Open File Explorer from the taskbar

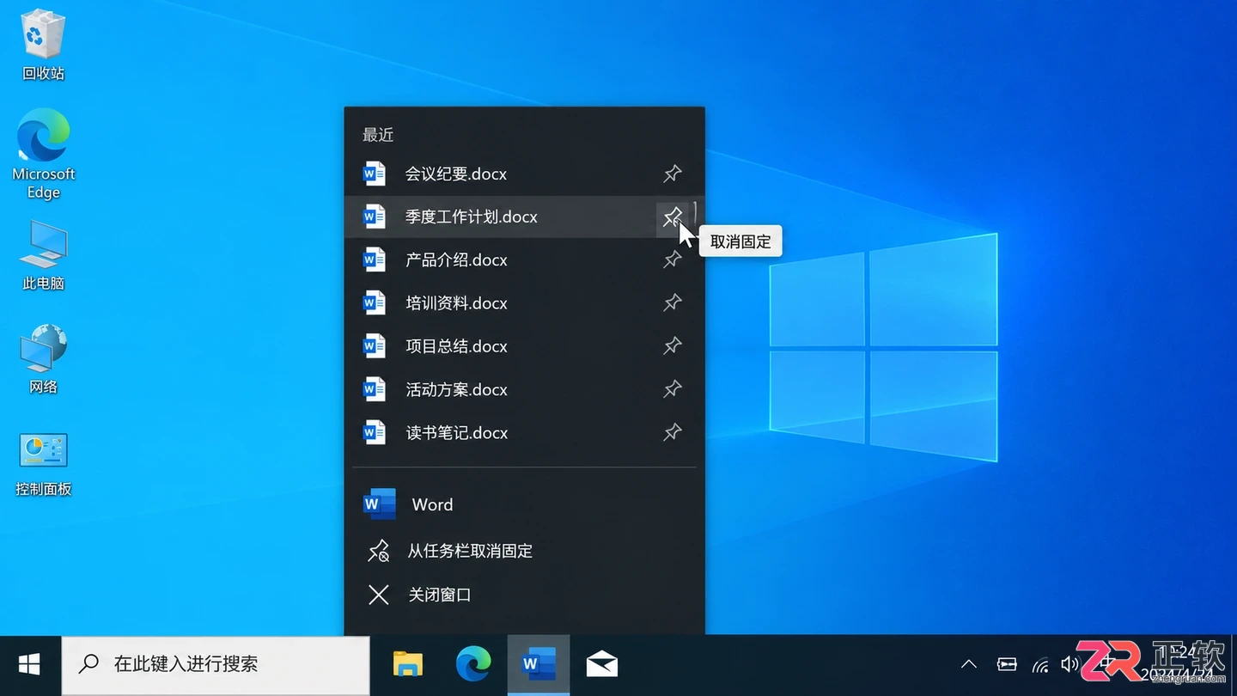point(408,664)
